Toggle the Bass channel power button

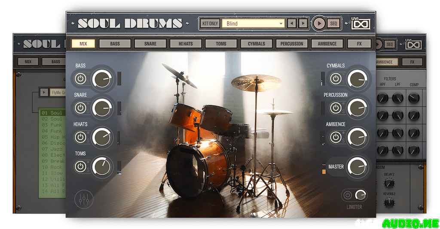click(x=80, y=79)
